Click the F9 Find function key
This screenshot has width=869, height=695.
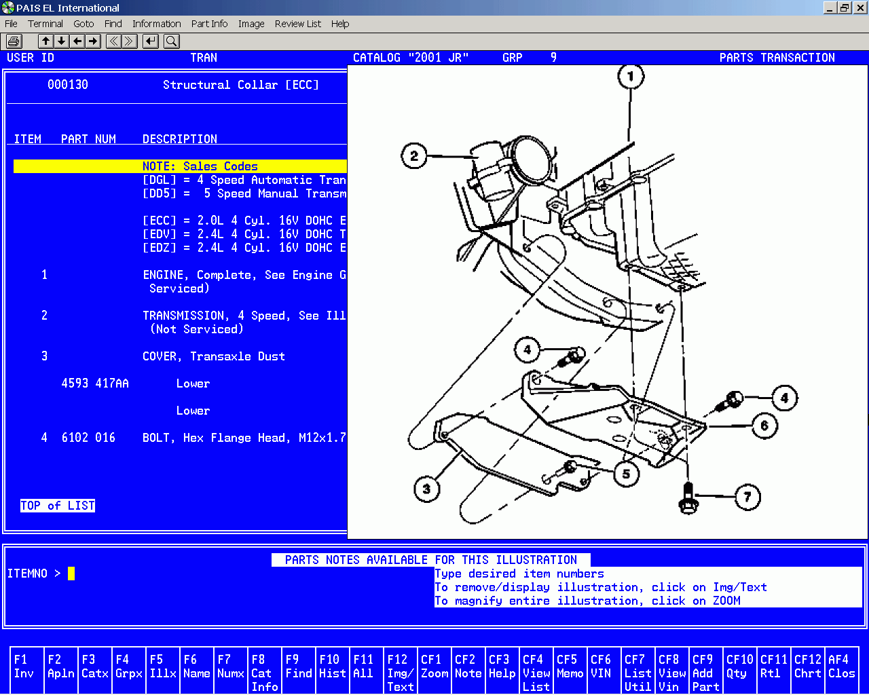pyautogui.click(x=299, y=671)
